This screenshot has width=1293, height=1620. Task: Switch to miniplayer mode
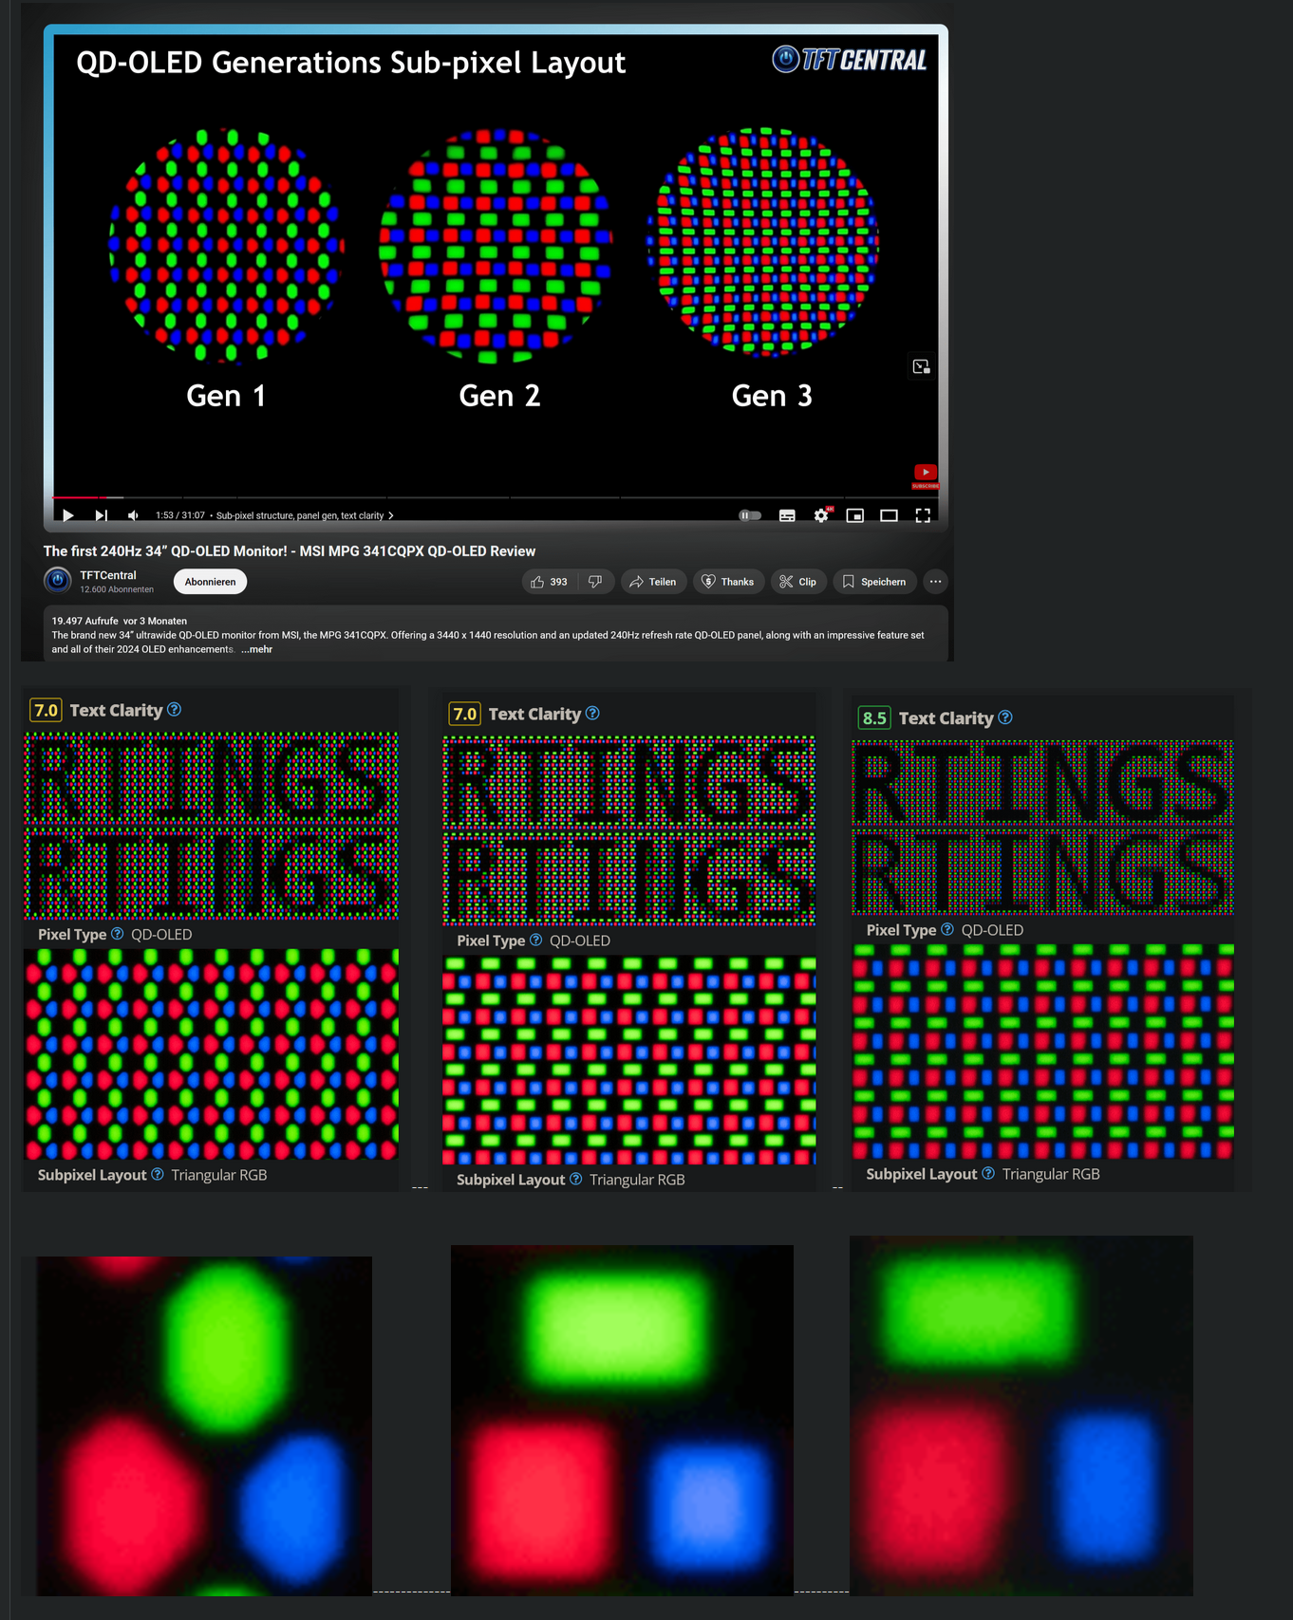click(x=855, y=515)
